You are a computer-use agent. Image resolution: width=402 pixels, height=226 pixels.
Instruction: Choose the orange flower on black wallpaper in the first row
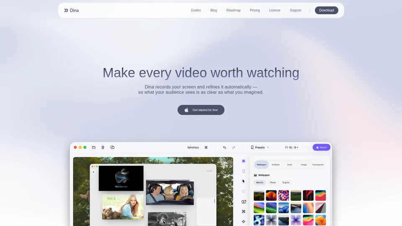271,195
